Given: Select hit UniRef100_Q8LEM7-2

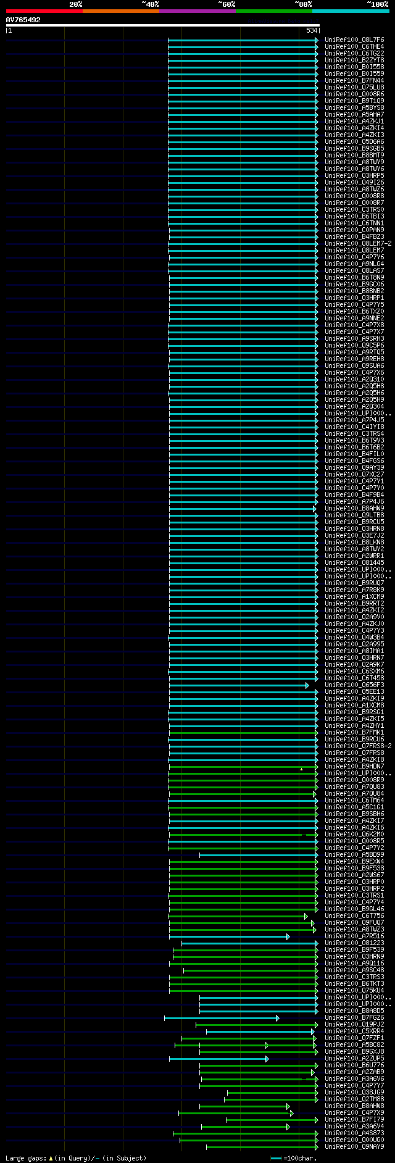Looking at the screenshot, I should tap(358, 244).
